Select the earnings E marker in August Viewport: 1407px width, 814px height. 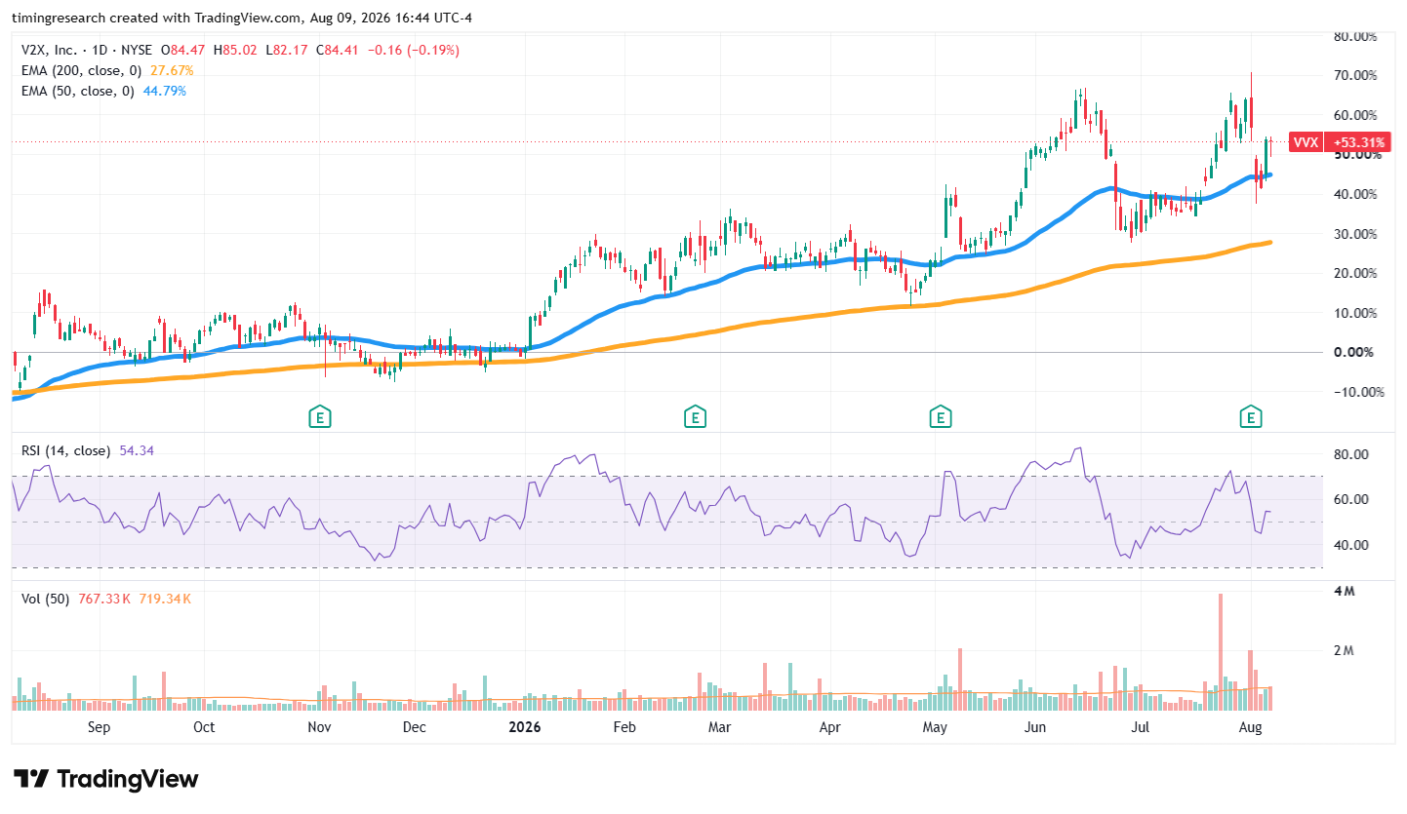[1249, 417]
